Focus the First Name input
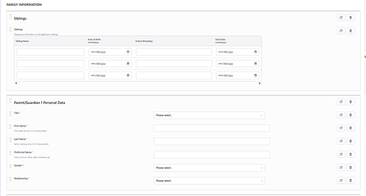366x196 pixels. click(x=212, y=128)
